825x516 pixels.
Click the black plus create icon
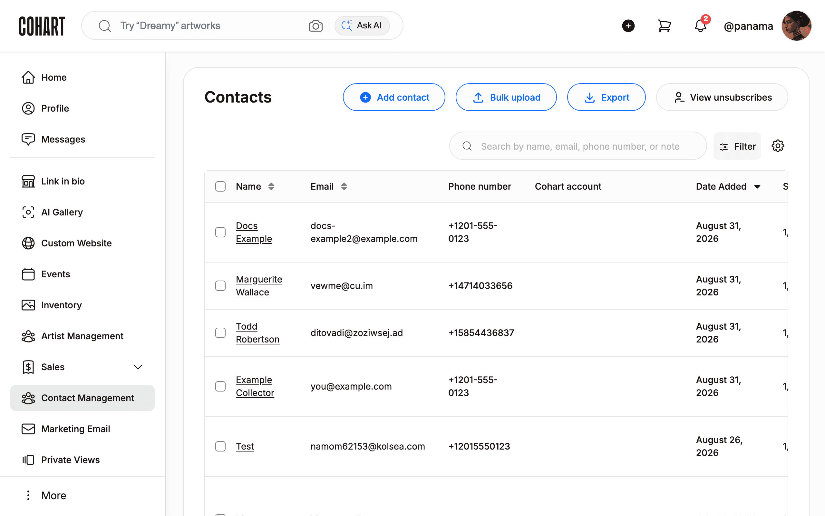(628, 26)
